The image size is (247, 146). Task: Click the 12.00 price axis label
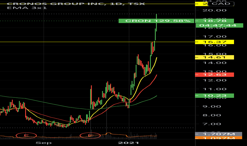214,80
